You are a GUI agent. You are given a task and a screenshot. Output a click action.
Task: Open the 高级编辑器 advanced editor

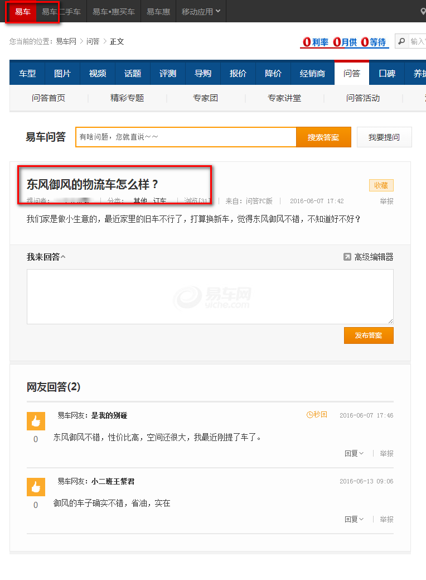pos(369,257)
